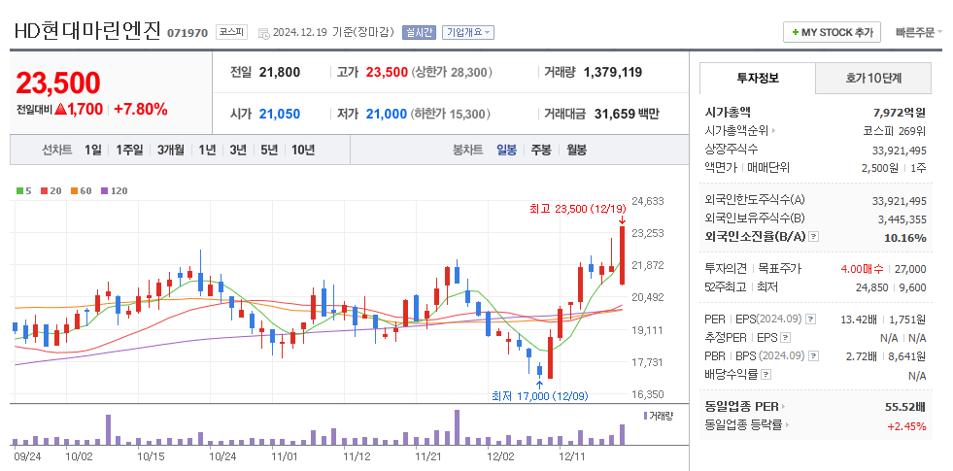Click 동일업종 등락률 value +2.45%
The image size is (953, 471).
[x=906, y=425]
